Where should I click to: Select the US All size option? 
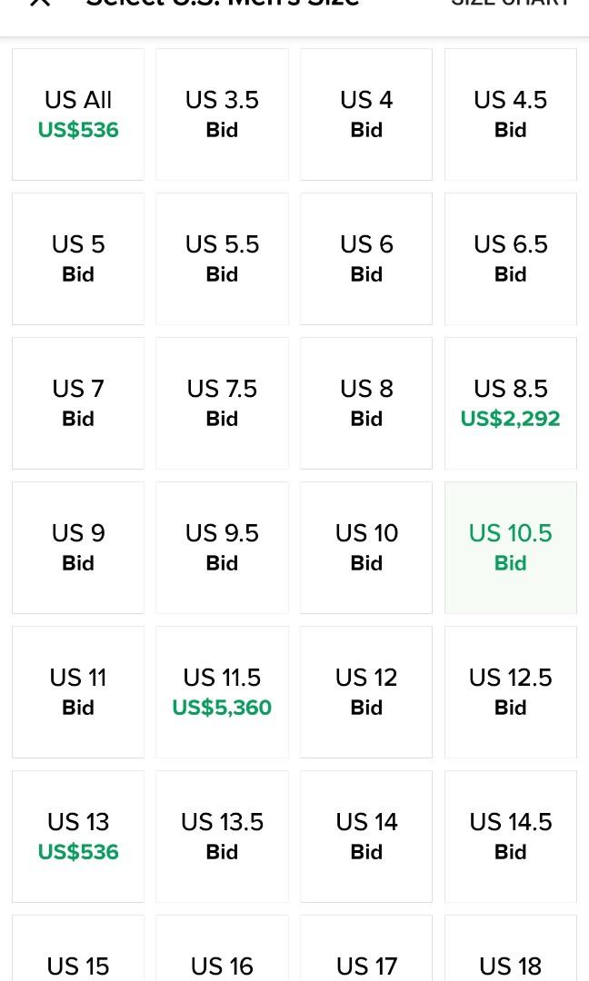click(78, 114)
